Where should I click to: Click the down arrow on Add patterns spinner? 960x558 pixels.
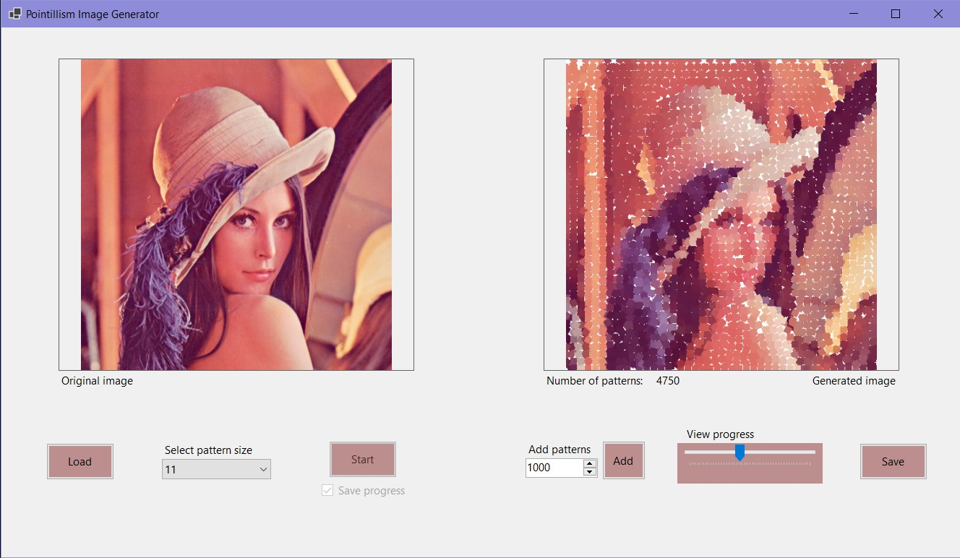pos(590,472)
